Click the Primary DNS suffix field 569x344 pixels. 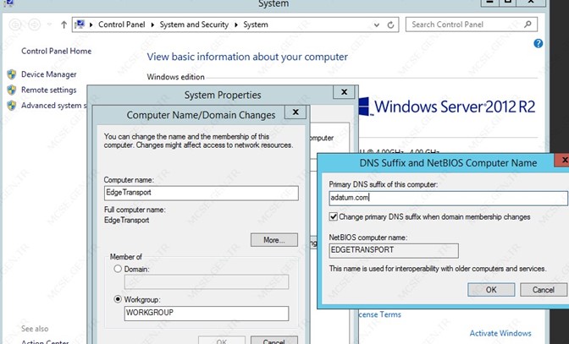click(x=448, y=198)
